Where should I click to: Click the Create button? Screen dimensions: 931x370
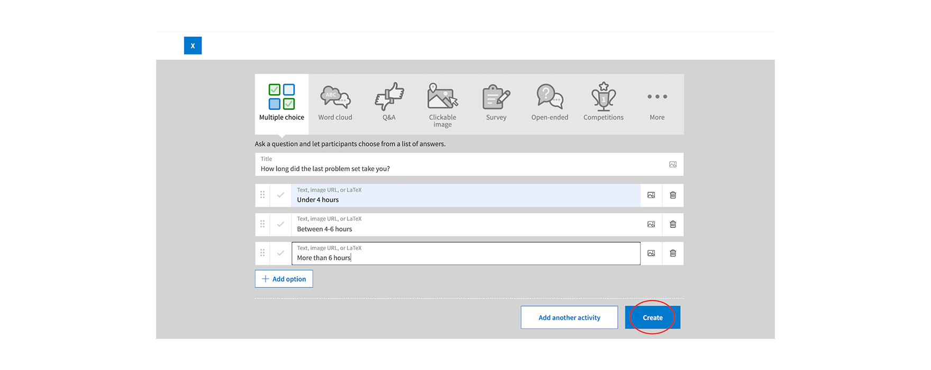pos(652,318)
